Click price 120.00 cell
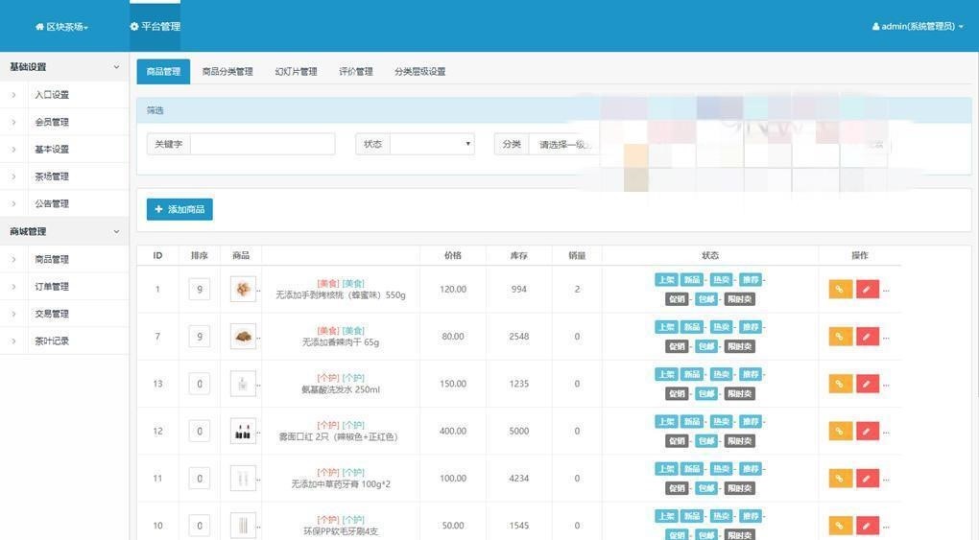 pos(453,289)
